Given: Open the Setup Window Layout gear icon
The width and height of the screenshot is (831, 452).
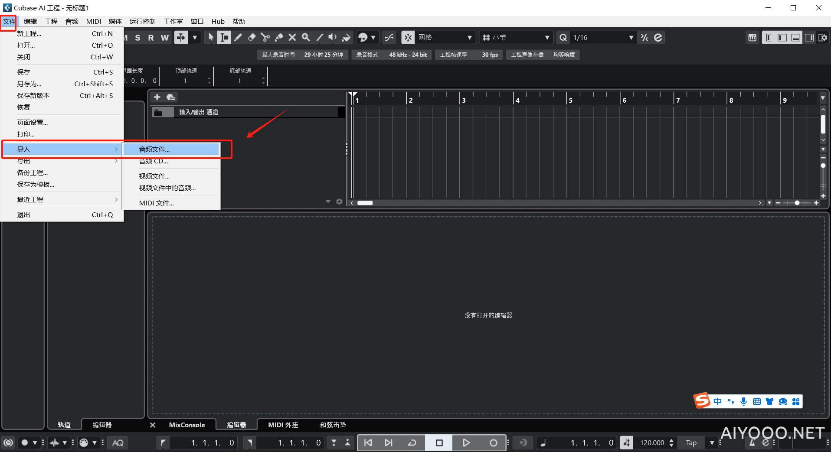Looking at the screenshot, I should pos(823,38).
